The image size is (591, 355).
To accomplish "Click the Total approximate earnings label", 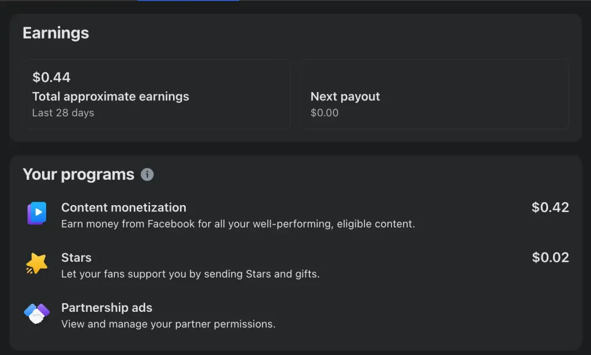I will (110, 96).
